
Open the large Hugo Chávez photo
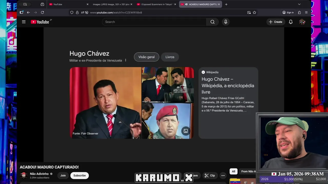coord(105,103)
